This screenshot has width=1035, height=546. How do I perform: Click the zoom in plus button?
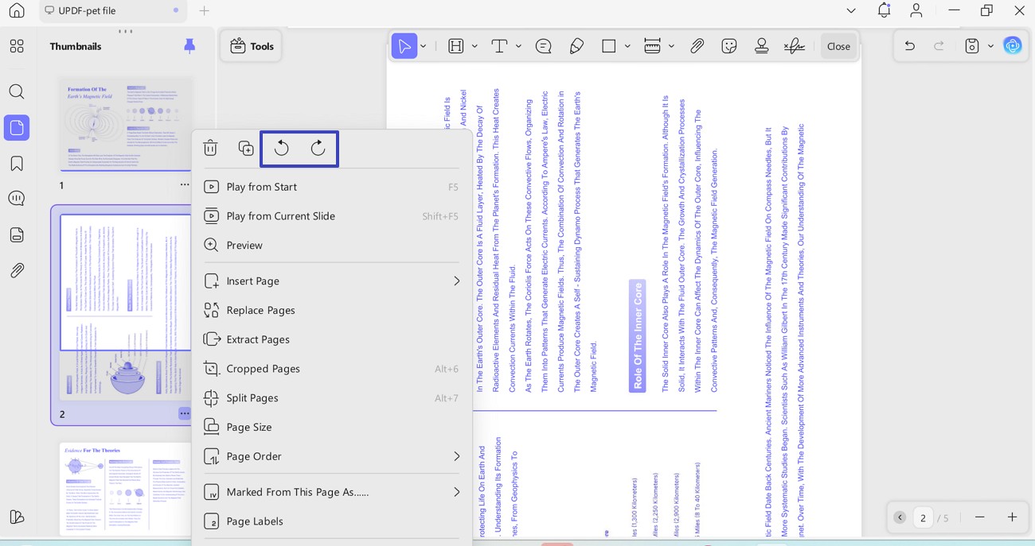pyautogui.click(x=1013, y=517)
